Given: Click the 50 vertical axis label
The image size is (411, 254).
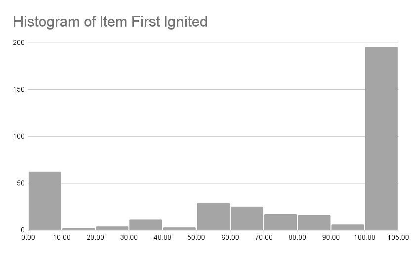Looking at the screenshot, I should point(20,183).
